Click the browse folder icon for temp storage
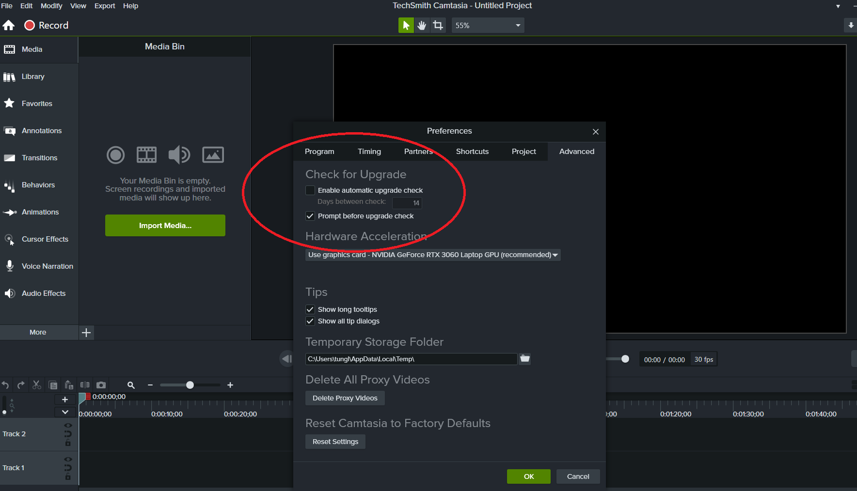Screen dimensions: 857x491 (525, 359)
